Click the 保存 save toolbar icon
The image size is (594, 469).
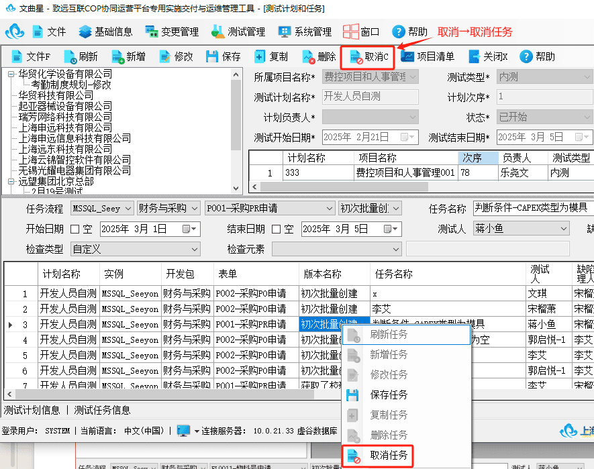[x=212, y=56]
